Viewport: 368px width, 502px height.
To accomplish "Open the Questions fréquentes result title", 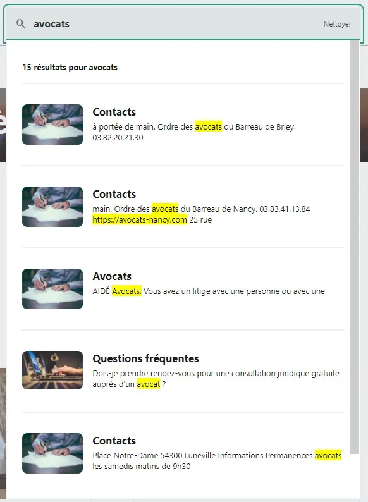I will coord(145,358).
